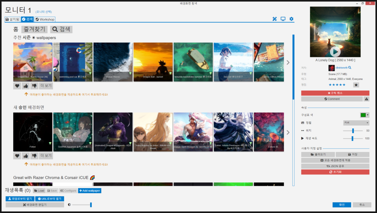Click the JSON 공유 button
This screenshot has width=377, height=213.
335,166
